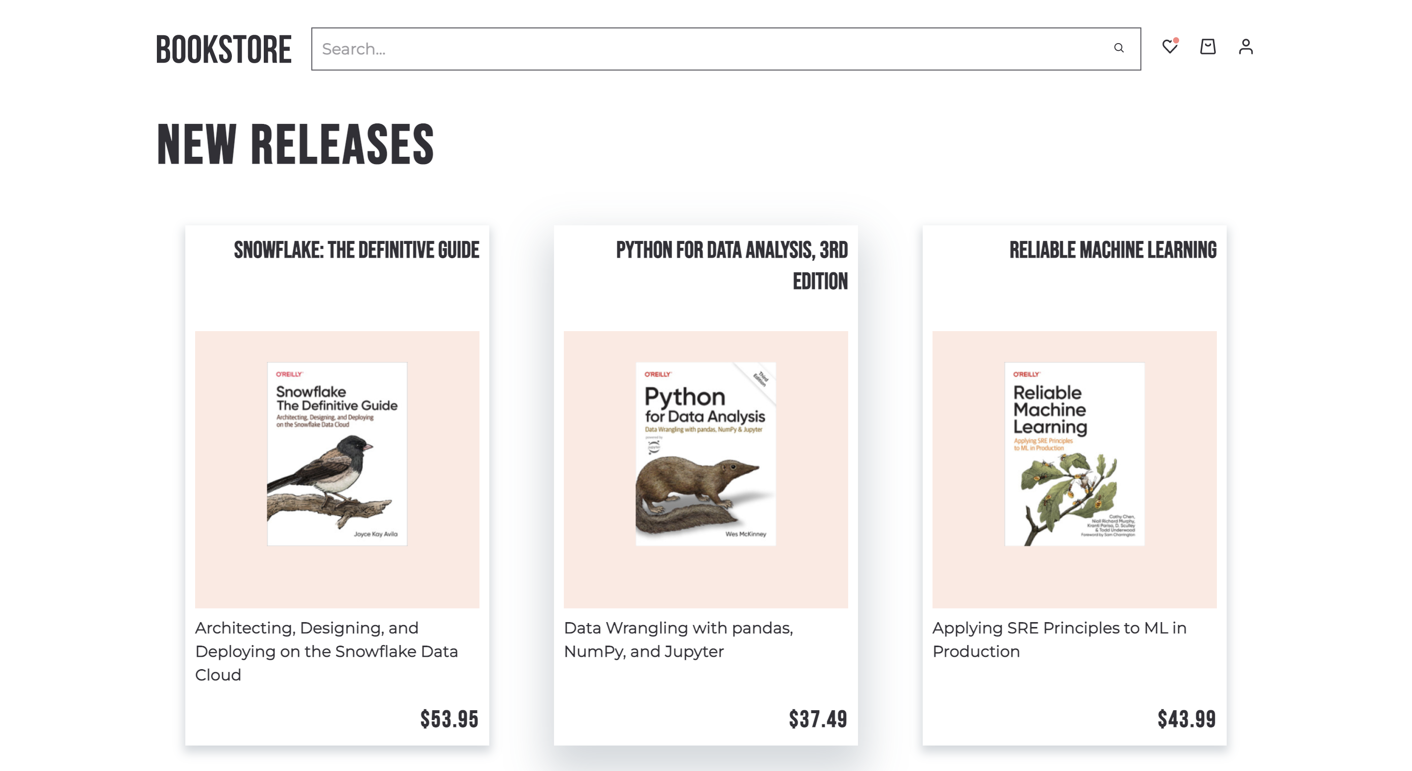The width and height of the screenshot is (1412, 771).
Task: Click the Snowflake book description text
Action: pyautogui.click(x=327, y=651)
